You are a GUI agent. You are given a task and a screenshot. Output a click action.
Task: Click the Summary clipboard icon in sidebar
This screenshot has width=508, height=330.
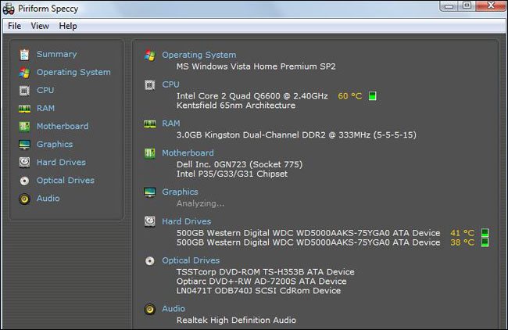24,55
